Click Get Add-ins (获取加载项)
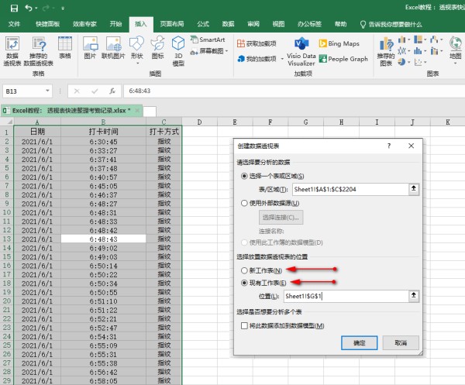Image resolution: width=465 pixels, height=385 pixels. tap(257, 43)
